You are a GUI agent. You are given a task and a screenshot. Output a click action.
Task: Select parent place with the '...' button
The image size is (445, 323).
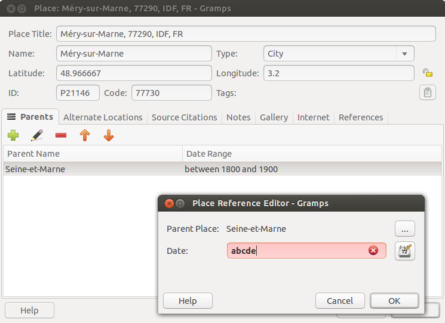point(405,229)
